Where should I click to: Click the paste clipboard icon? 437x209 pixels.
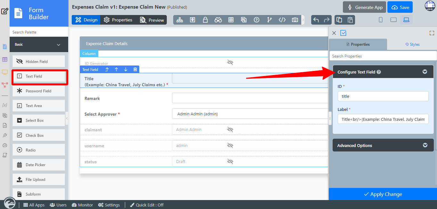click(350, 20)
